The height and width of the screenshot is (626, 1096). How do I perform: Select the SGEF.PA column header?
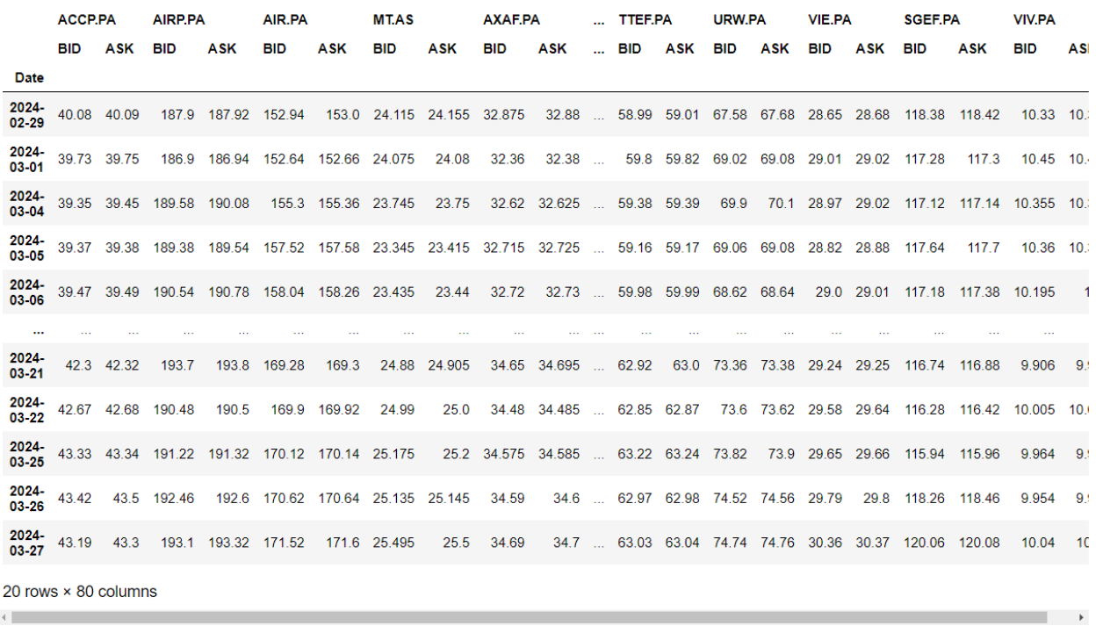931,19
